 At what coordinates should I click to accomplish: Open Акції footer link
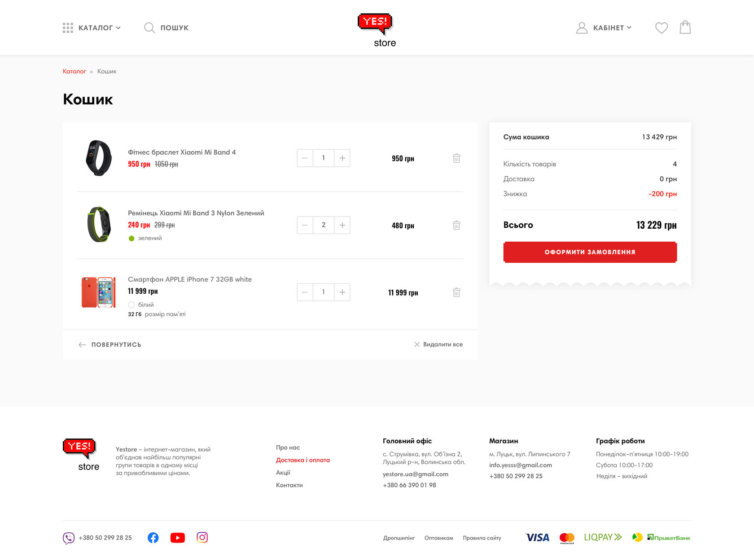283,473
